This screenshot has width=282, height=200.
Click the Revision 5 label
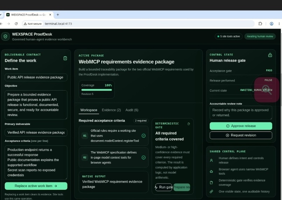[x=87, y=94]
